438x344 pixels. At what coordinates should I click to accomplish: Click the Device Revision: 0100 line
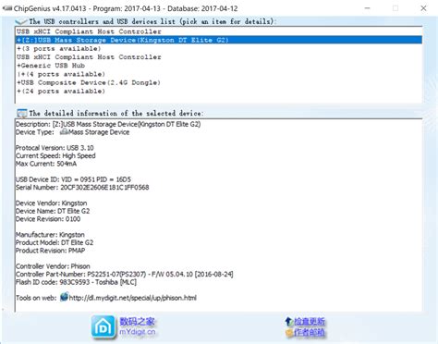pyautogui.click(x=48, y=219)
